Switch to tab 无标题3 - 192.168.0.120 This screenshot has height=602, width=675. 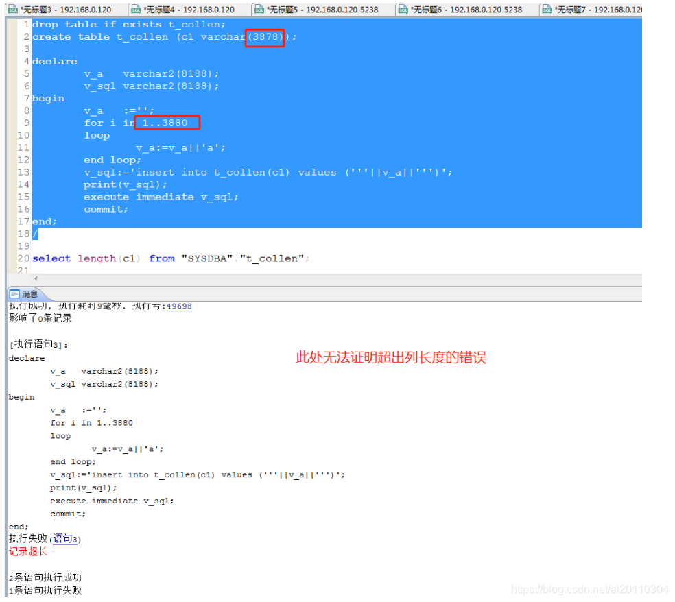60,10
